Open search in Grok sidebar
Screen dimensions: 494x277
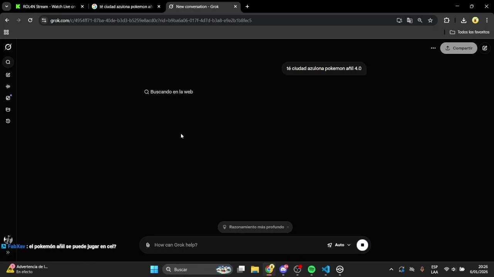(8, 62)
